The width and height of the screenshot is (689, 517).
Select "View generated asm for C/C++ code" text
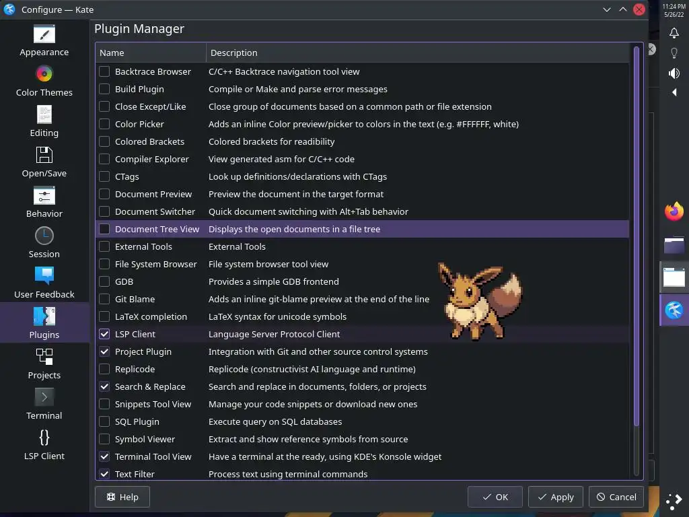point(281,159)
